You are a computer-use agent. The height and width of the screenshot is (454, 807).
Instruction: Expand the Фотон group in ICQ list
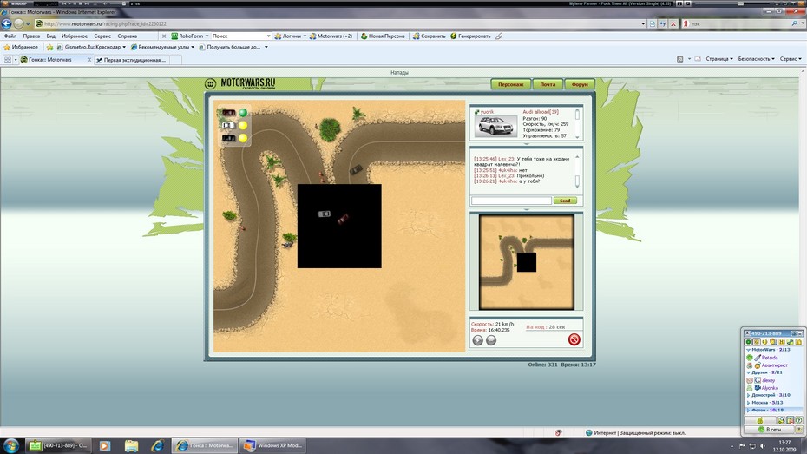pyautogui.click(x=748, y=411)
